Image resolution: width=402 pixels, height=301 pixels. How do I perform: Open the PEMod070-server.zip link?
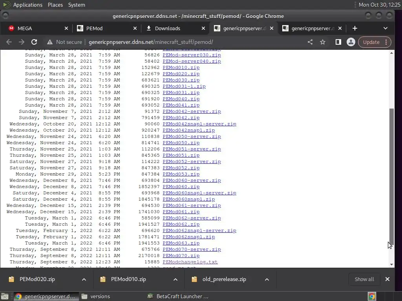[x=192, y=249]
